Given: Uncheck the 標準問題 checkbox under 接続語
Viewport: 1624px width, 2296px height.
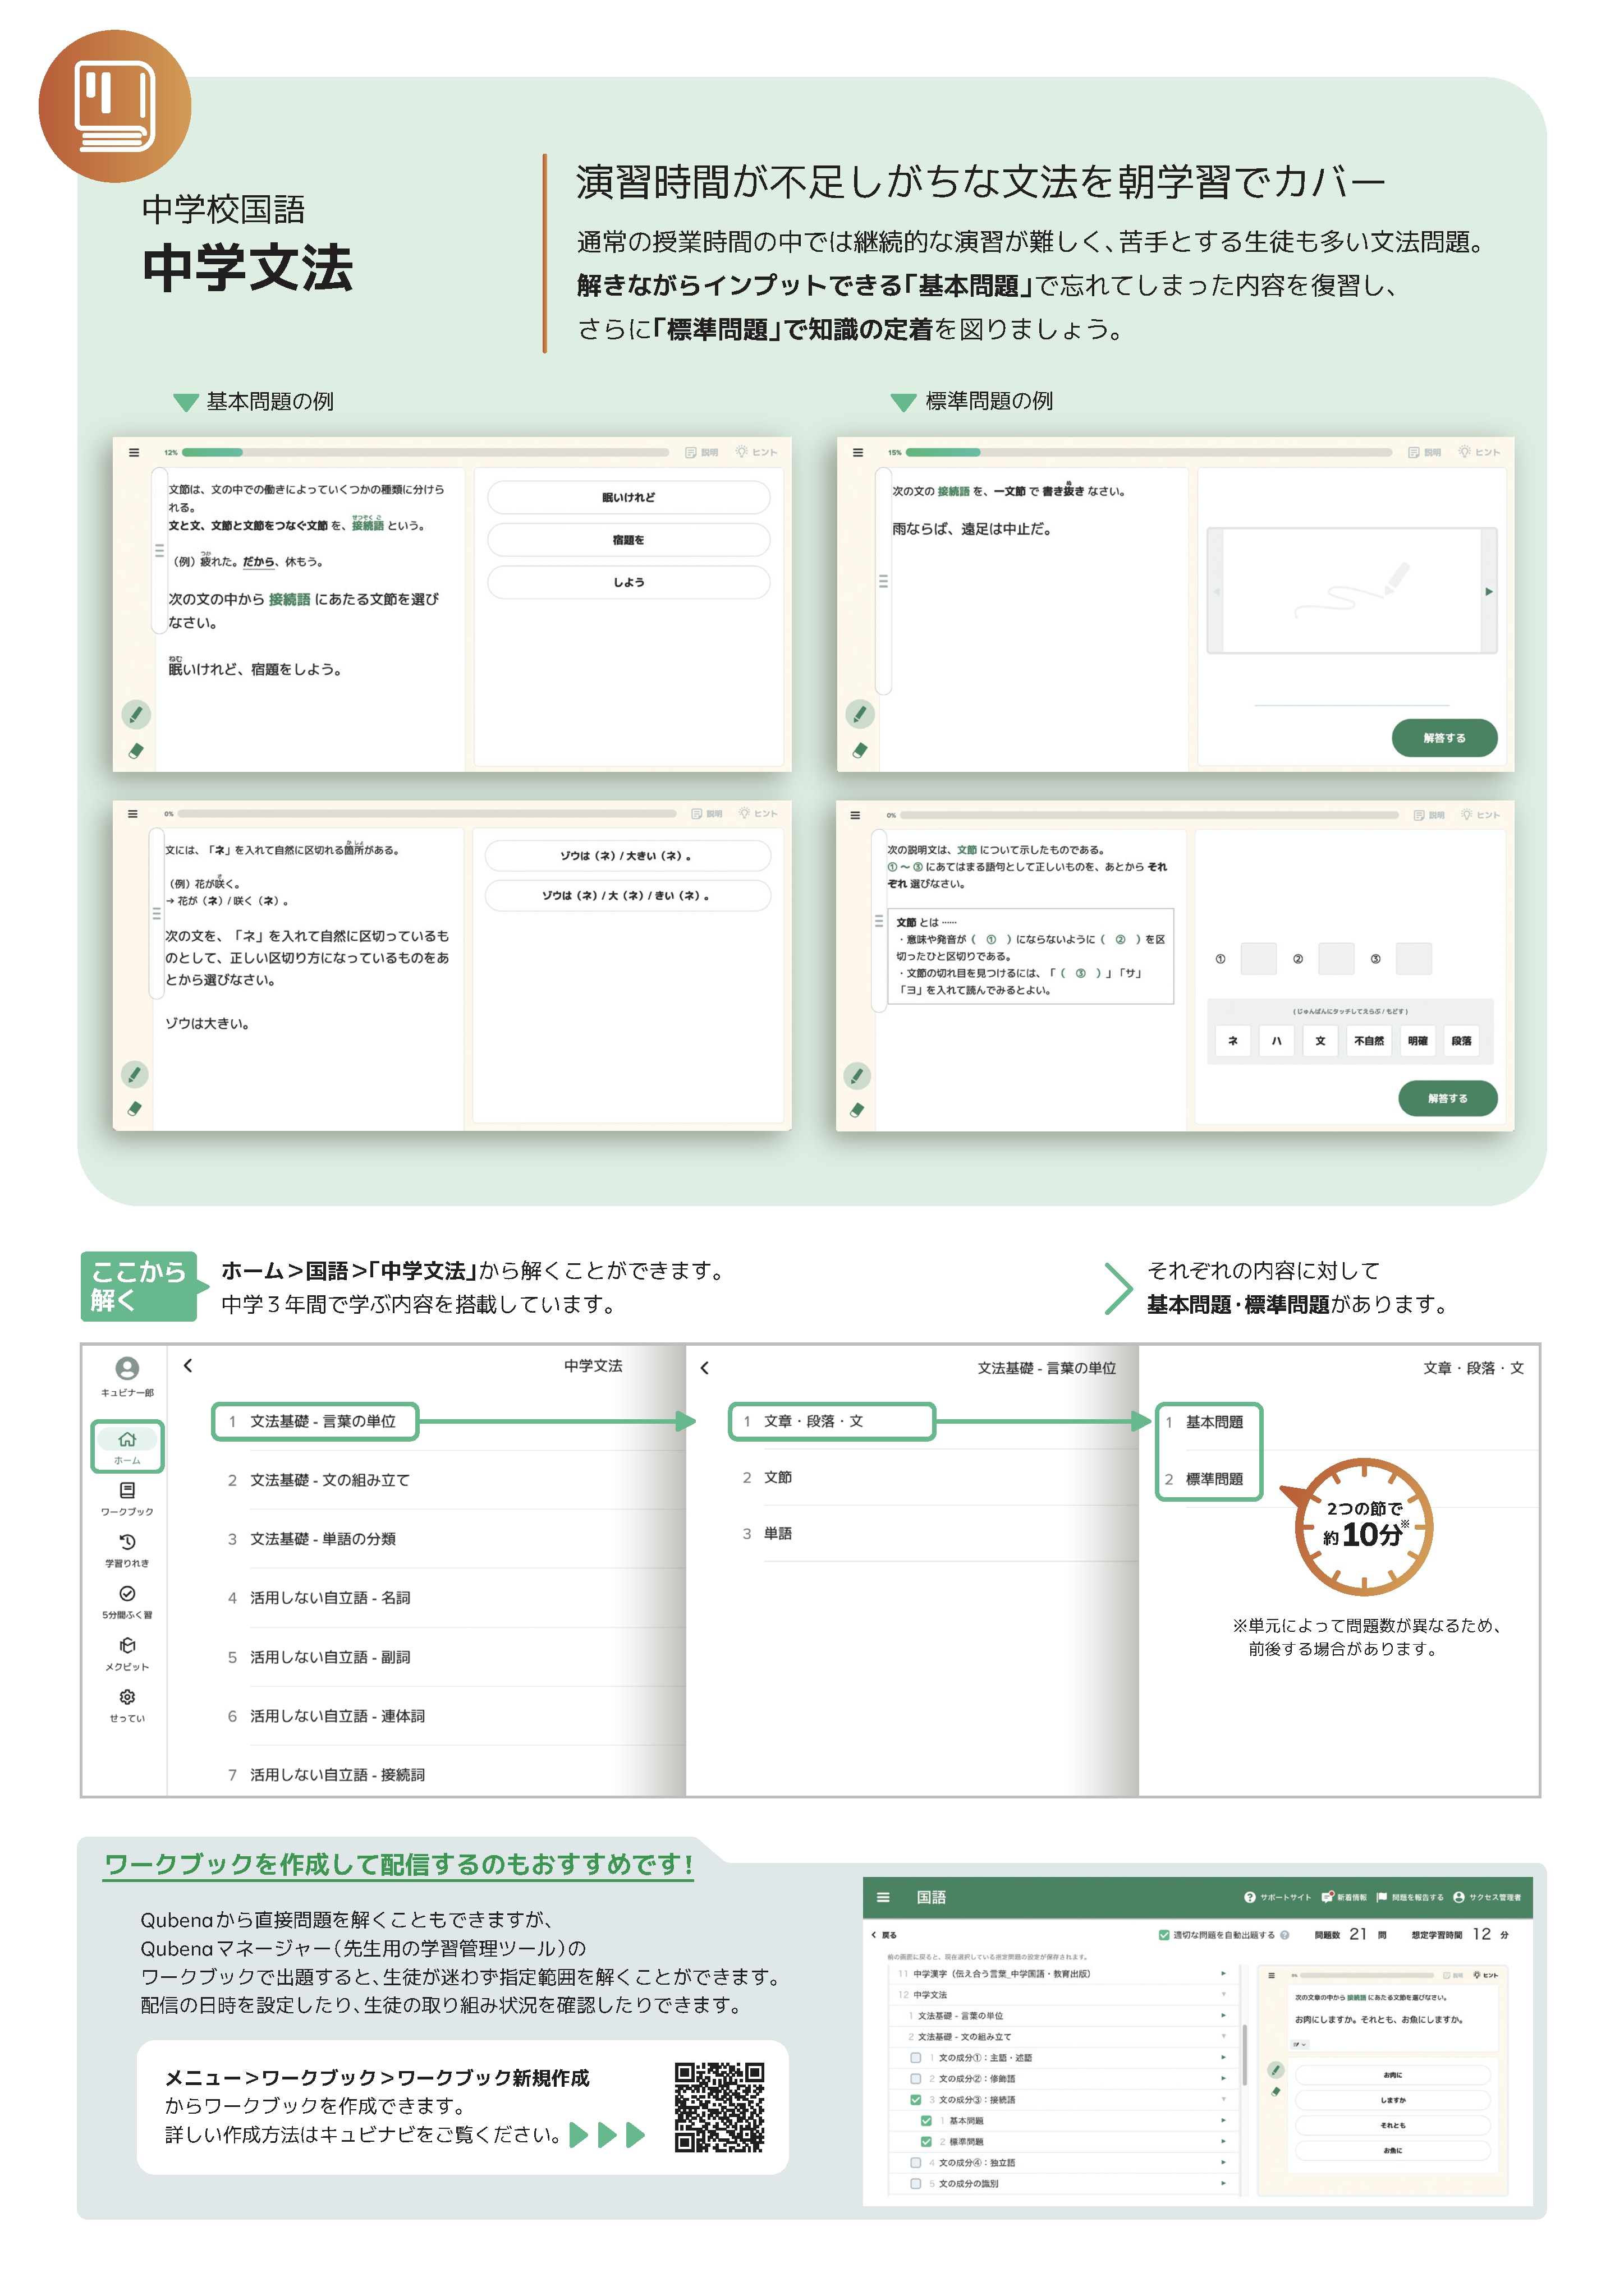Looking at the screenshot, I should (926, 2142).
